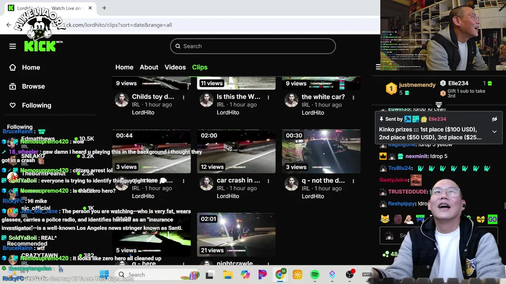This screenshot has height=284, width=506.
Task: Click Elle234 username in pinned message
Action: coord(437,119)
